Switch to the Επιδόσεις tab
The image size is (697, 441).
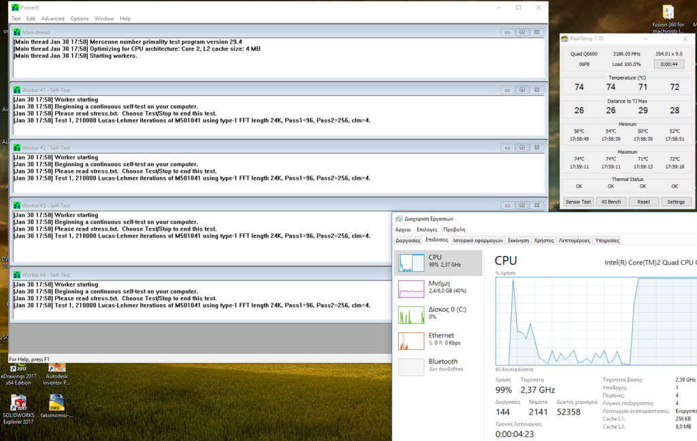pyautogui.click(x=436, y=240)
